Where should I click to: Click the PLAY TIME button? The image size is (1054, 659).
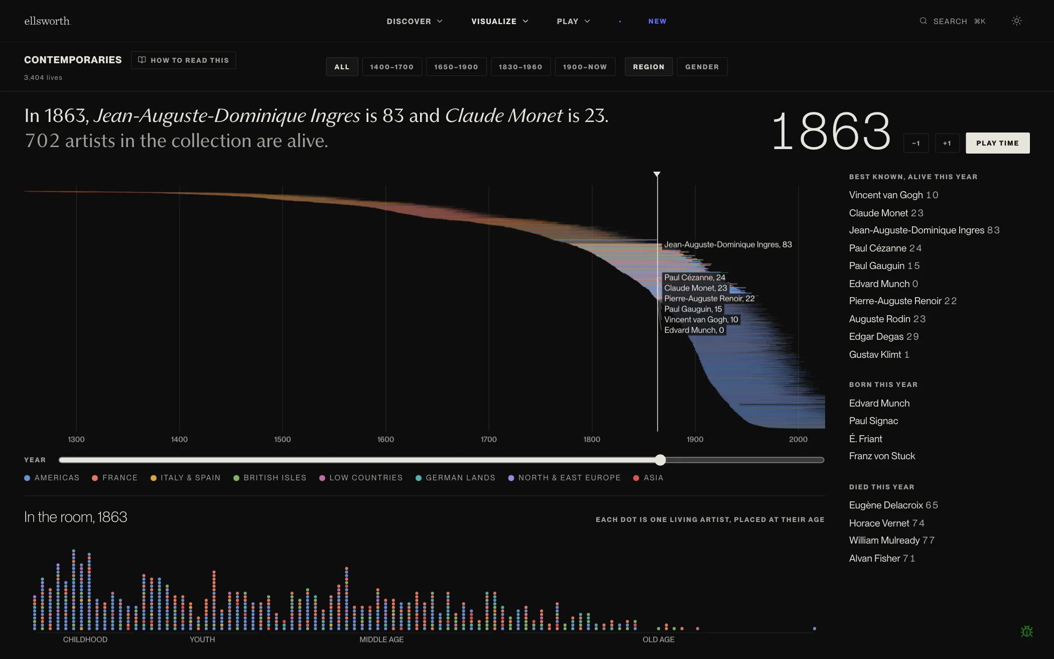pyautogui.click(x=997, y=143)
